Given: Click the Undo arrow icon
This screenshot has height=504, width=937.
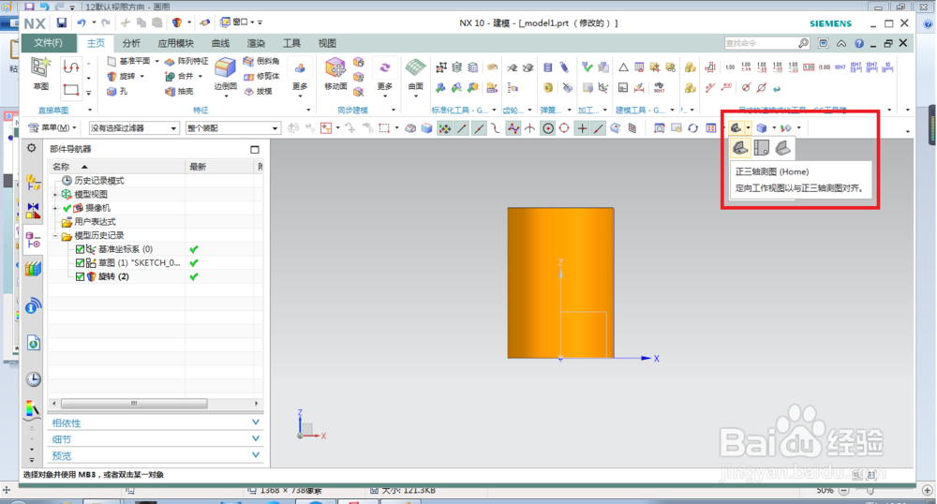Looking at the screenshot, I should tap(82, 22).
